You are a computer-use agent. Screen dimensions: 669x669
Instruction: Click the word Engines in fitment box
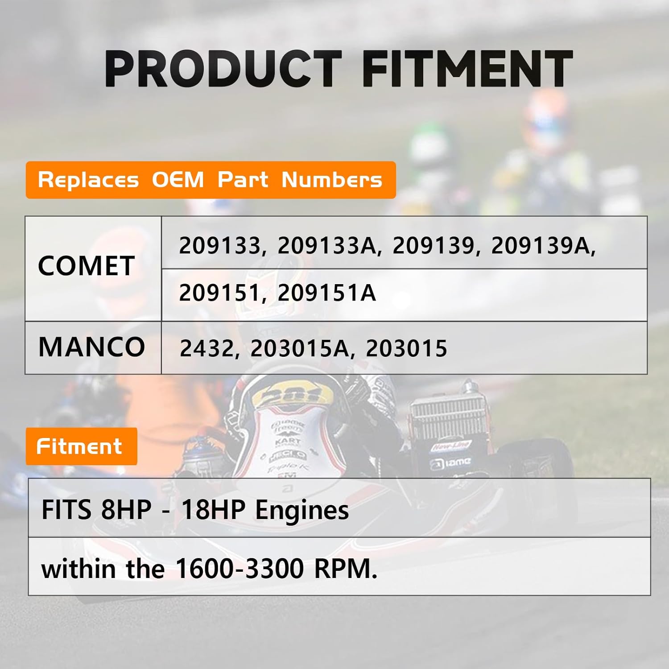(301, 510)
